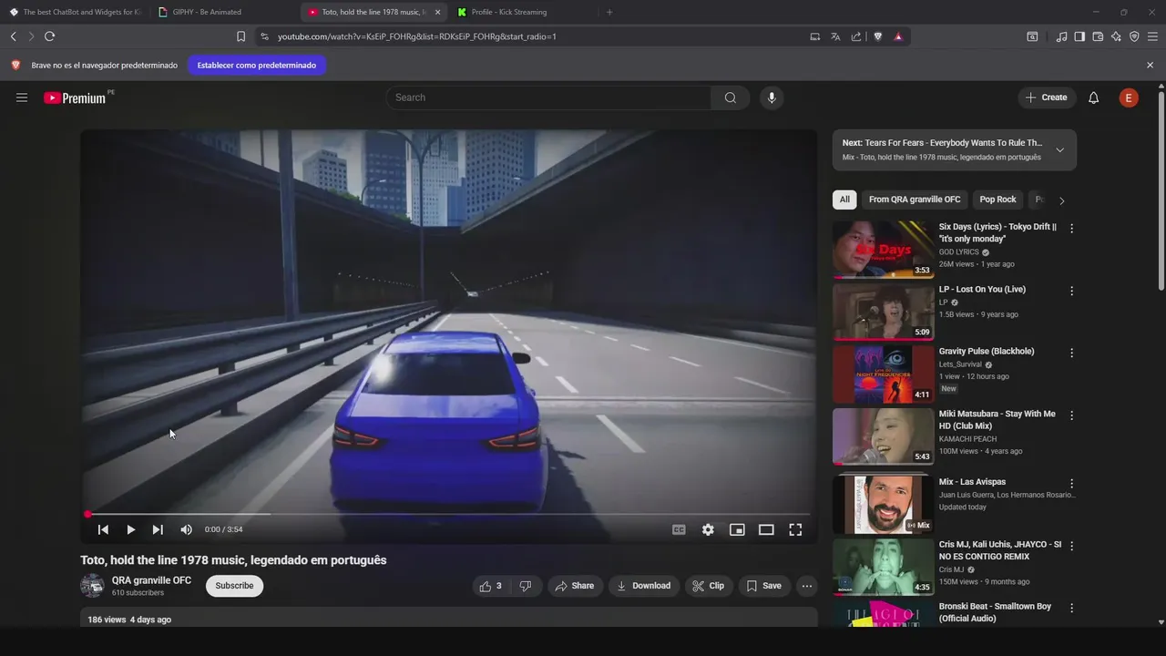
Task: Open options for Six Days video
Action: [1071, 229]
